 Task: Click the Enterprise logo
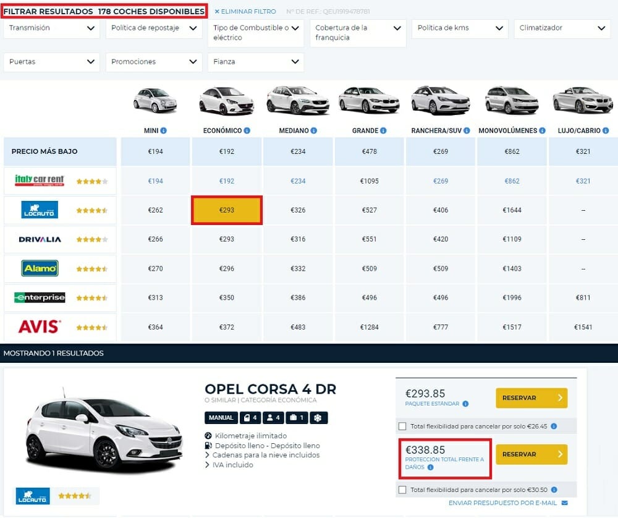(40, 297)
